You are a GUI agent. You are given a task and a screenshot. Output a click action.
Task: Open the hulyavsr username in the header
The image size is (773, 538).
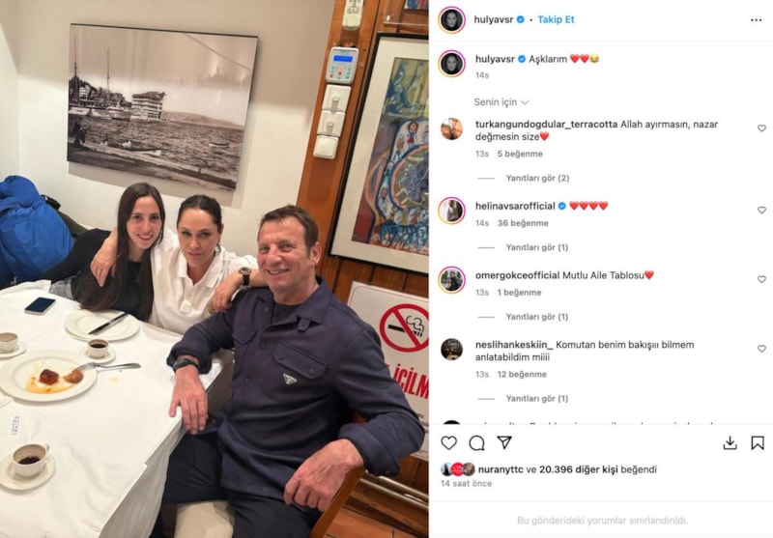click(494, 19)
